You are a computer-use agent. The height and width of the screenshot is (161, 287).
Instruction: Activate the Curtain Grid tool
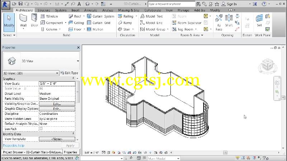point(99,23)
